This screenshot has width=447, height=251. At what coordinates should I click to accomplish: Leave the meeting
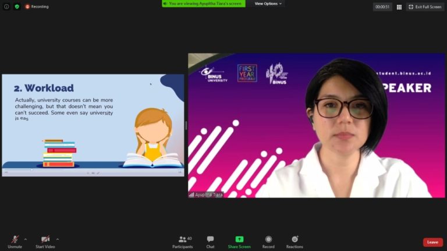pos(432,242)
